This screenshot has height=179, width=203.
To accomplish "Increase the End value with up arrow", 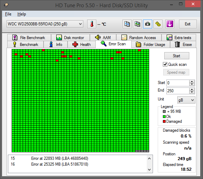I will pyautogui.click(x=192, y=89).
